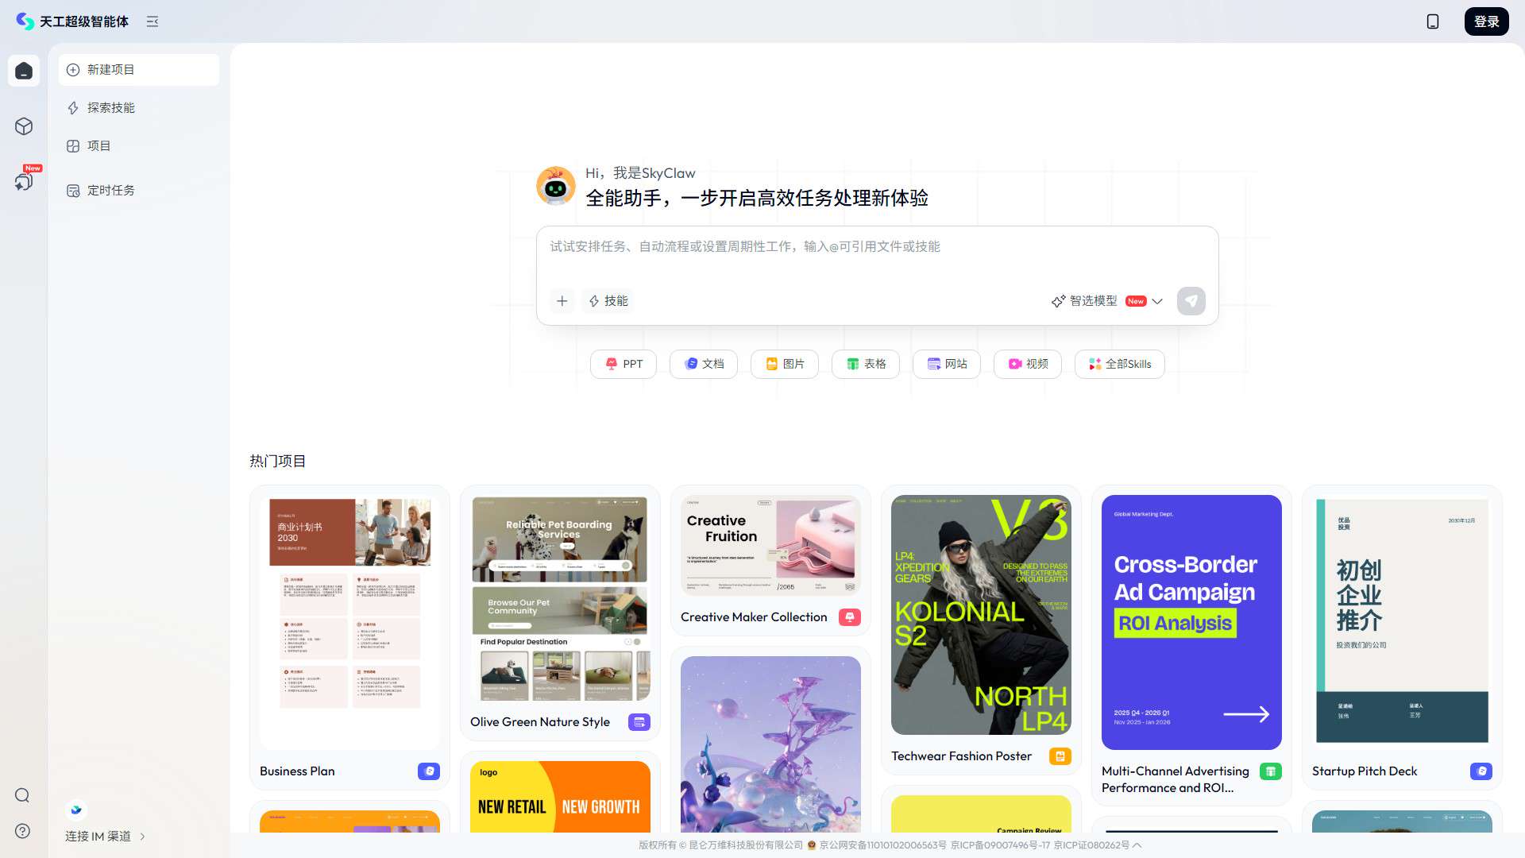The height and width of the screenshot is (858, 1525).
Task: Click the send paper-plane button
Action: point(1191,301)
